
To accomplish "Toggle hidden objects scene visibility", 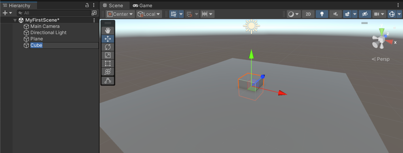I will tap(365, 14).
